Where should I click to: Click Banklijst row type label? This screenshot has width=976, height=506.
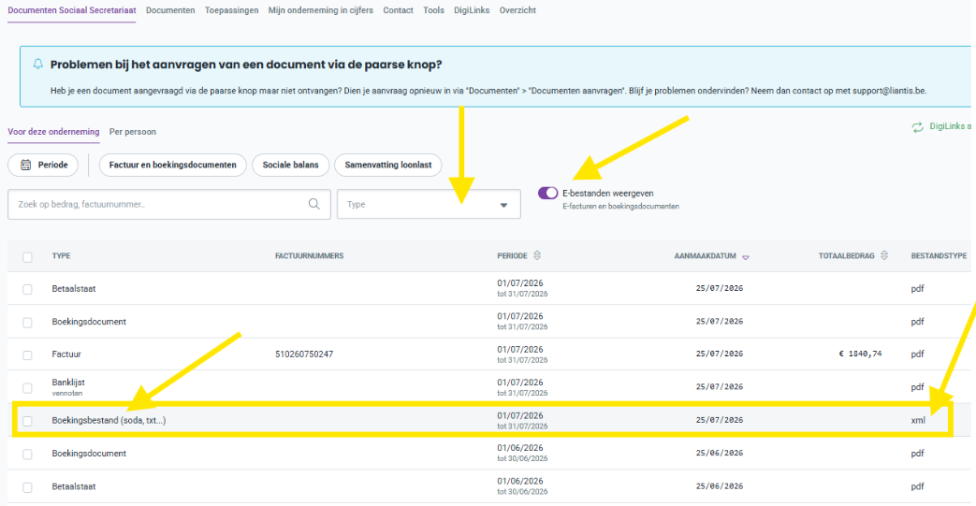tap(68, 383)
